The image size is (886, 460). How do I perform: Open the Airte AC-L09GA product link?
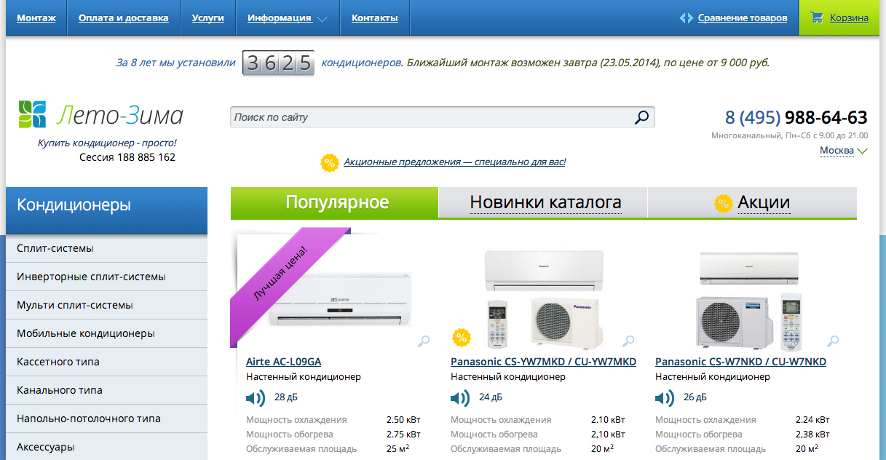click(x=283, y=362)
